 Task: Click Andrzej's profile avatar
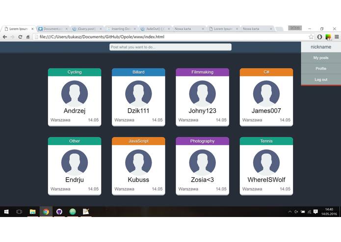coord(75,94)
